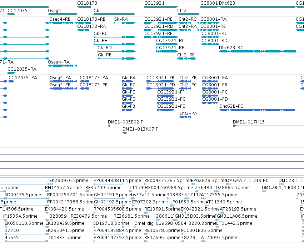Image resolution: width=304 pixels, height=243 pixels.
Task: Click protein Oseg4-PB
Action: coord(63,88)
